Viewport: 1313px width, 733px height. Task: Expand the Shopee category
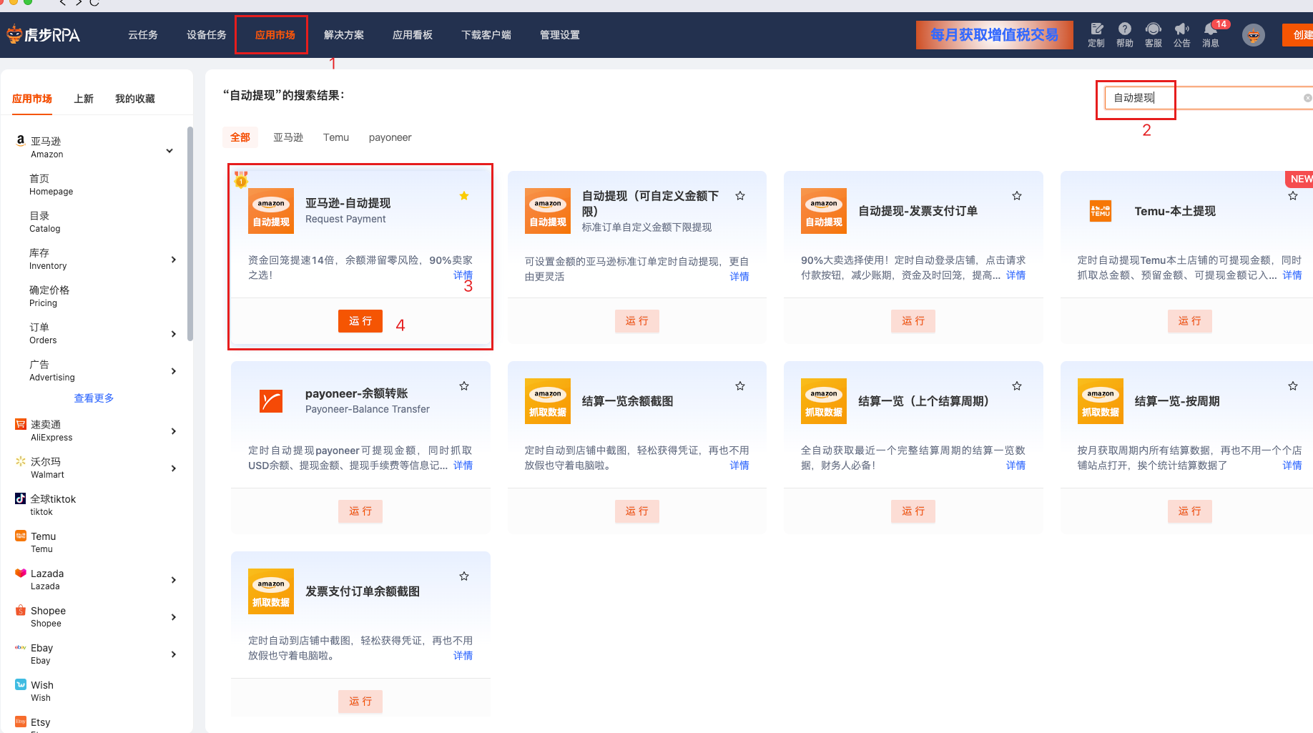click(173, 617)
